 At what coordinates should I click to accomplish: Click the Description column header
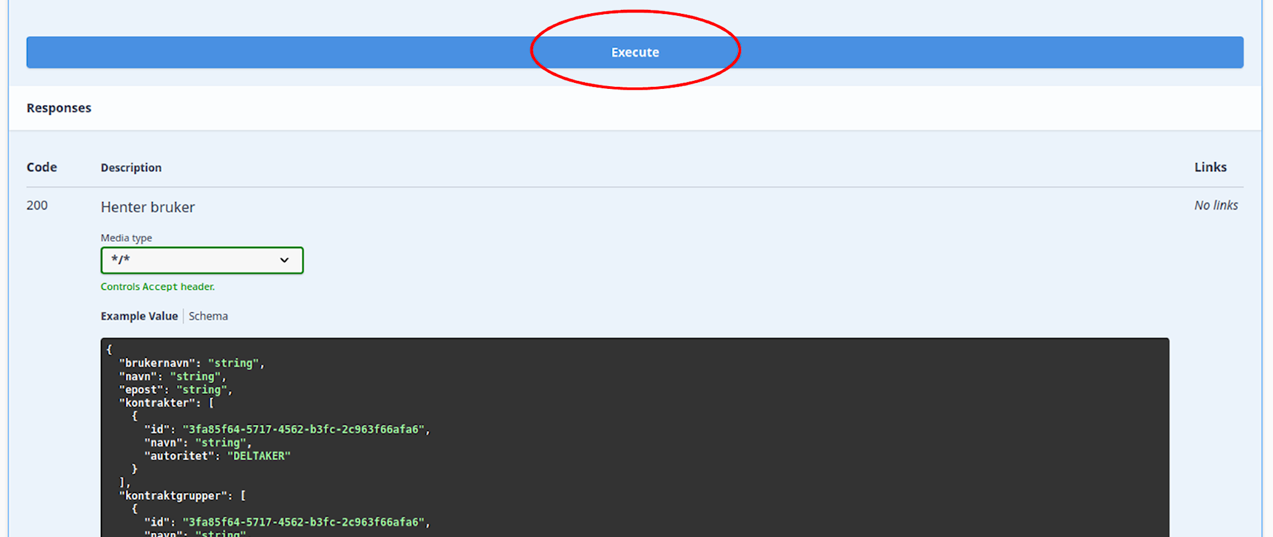pyautogui.click(x=131, y=168)
